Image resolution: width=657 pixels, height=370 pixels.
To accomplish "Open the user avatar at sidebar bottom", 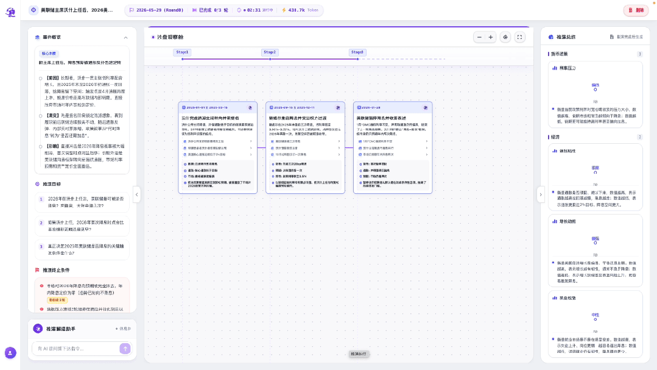I will [10, 353].
